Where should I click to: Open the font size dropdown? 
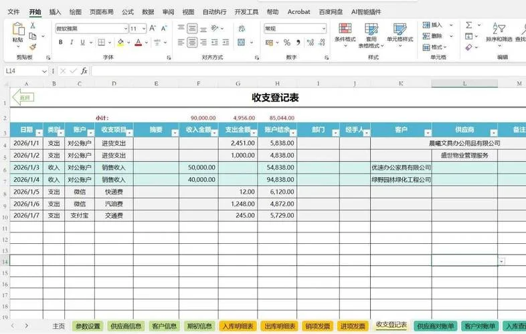(144, 29)
